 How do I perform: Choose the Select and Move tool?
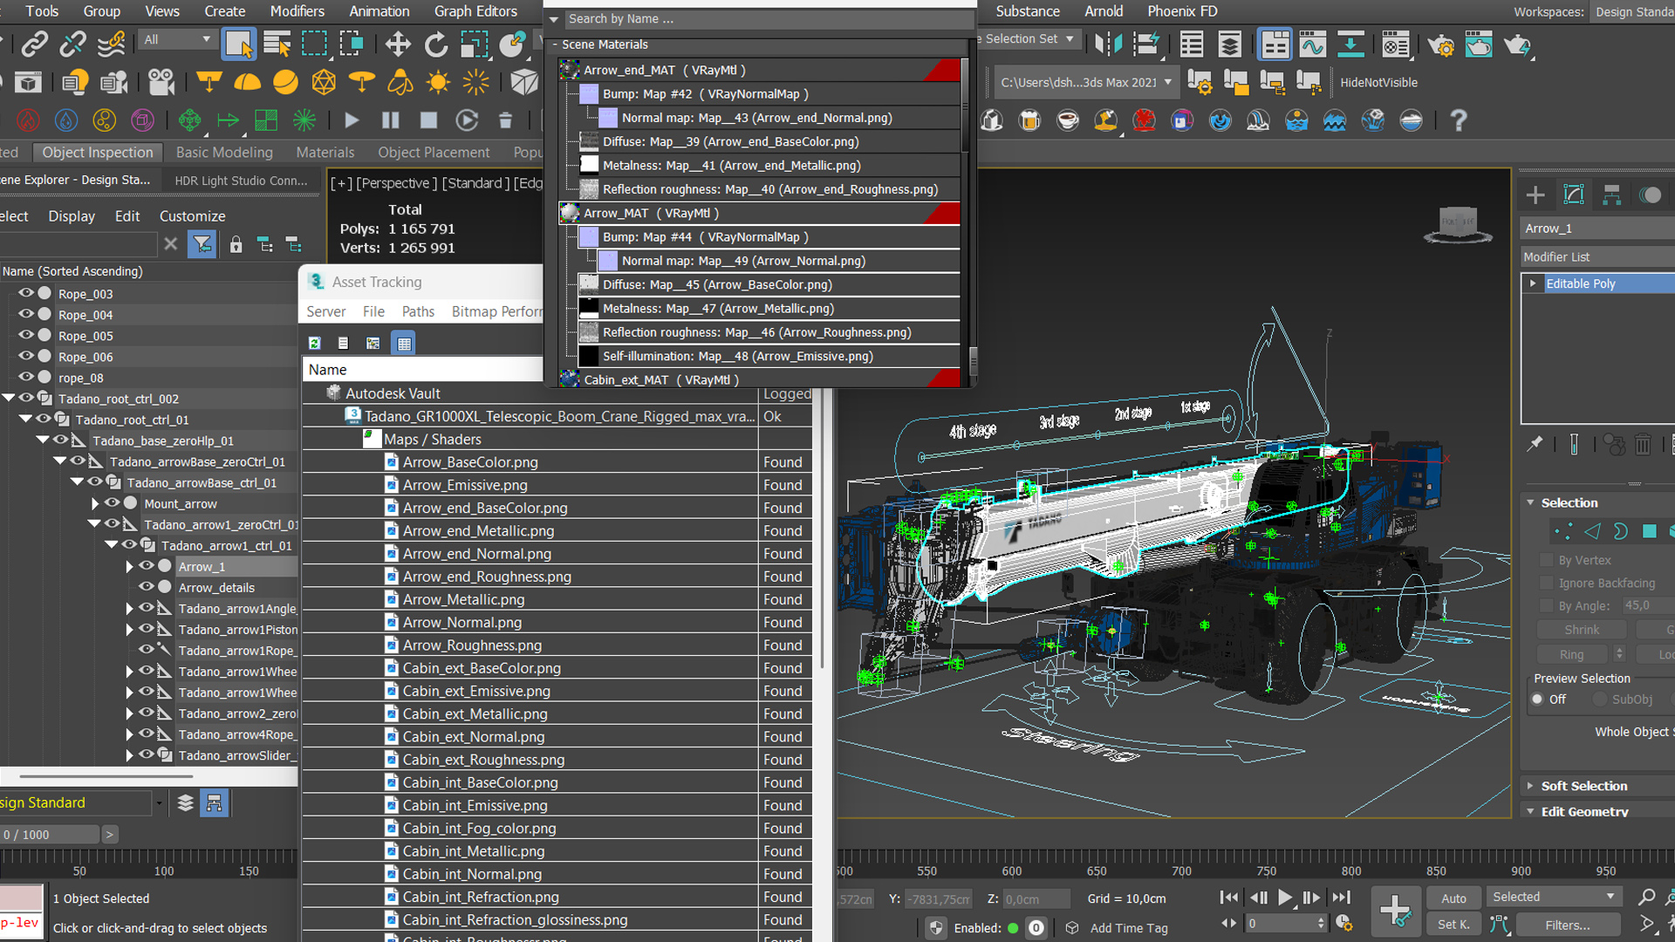[x=398, y=44]
